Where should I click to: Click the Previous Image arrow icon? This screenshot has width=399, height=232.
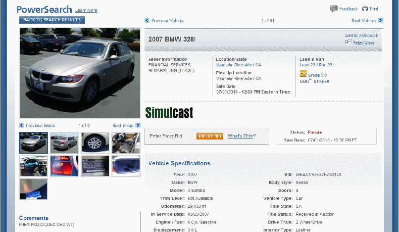coord(21,125)
